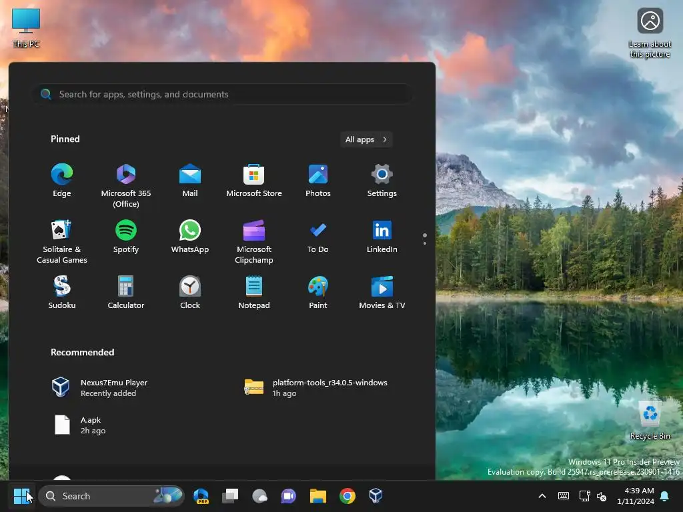Click the Windows Start button
683x512 pixels.
(22, 496)
